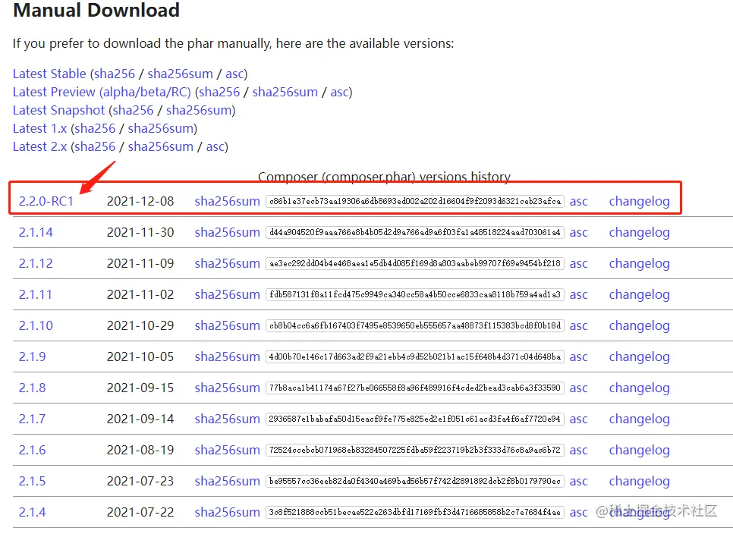
Task: Open the sha256sum link for Latest Preview
Action: coord(285,92)
